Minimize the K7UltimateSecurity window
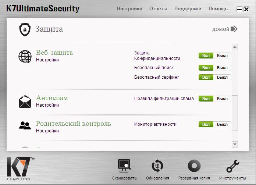Screen dimensions: 256x185 [239, 9]
